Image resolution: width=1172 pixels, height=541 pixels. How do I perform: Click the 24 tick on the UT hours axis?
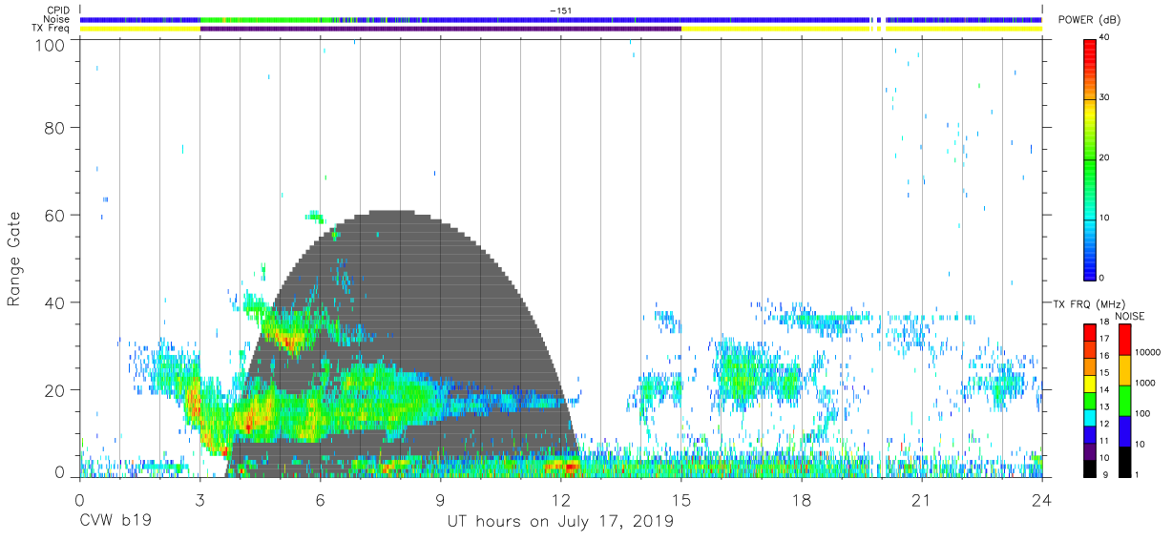click(1042, 500)
